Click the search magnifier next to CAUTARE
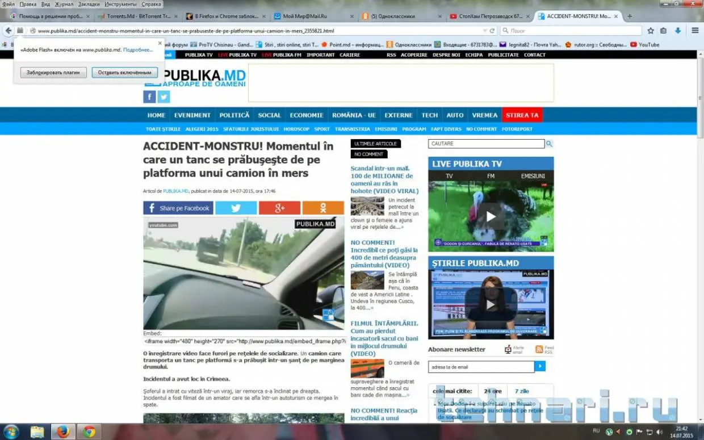 tap(550, 144)
